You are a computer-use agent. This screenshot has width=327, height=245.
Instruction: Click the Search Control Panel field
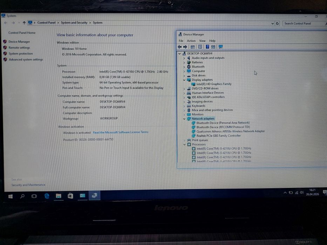(305, 23)
